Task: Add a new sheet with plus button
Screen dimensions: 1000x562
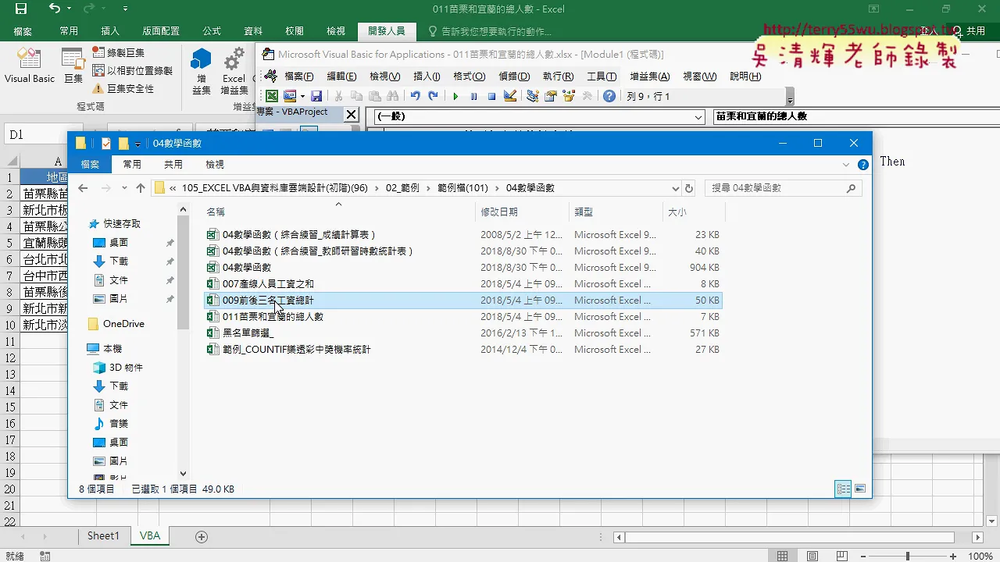Action: (x=202, y=536)
